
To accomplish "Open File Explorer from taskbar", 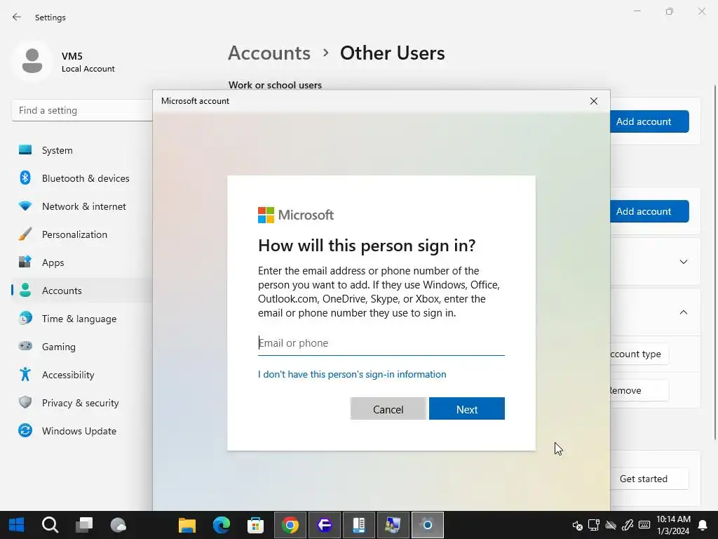I will (x=187, y=525).
